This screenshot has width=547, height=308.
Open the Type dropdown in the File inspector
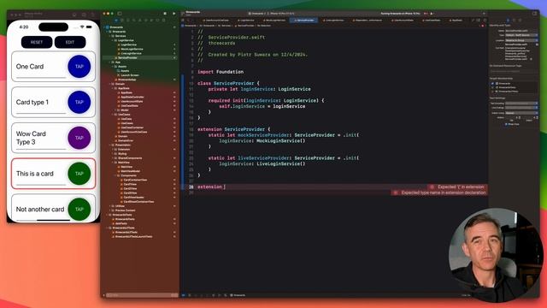pyautogui.click(x=521, y=35)
